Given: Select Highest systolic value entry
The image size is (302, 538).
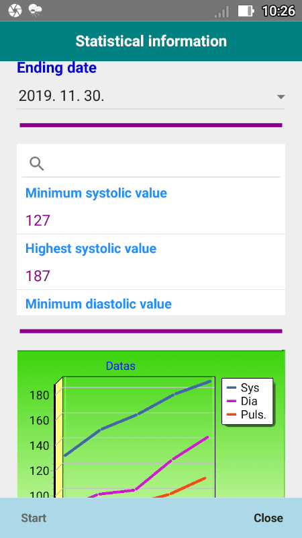Looking at the screenshot, I should 151,262.
